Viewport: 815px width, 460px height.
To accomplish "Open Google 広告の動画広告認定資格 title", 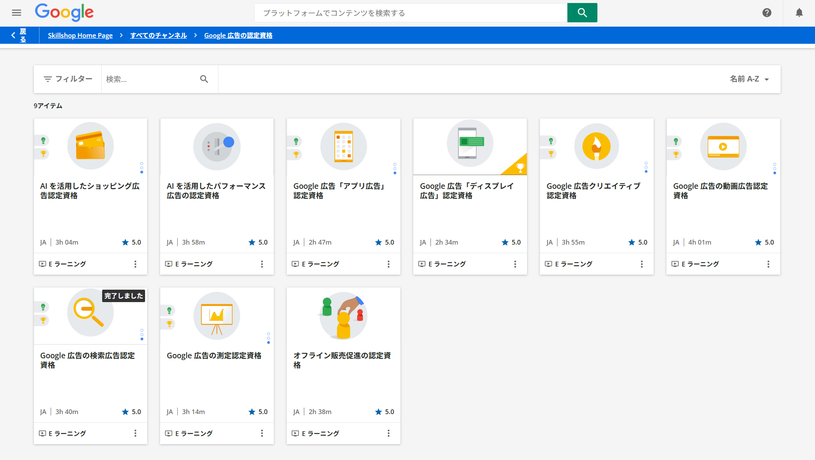I will (x=720, y=191).
